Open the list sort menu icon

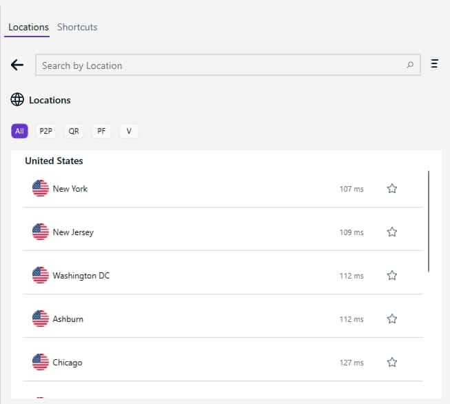(435, 63)
